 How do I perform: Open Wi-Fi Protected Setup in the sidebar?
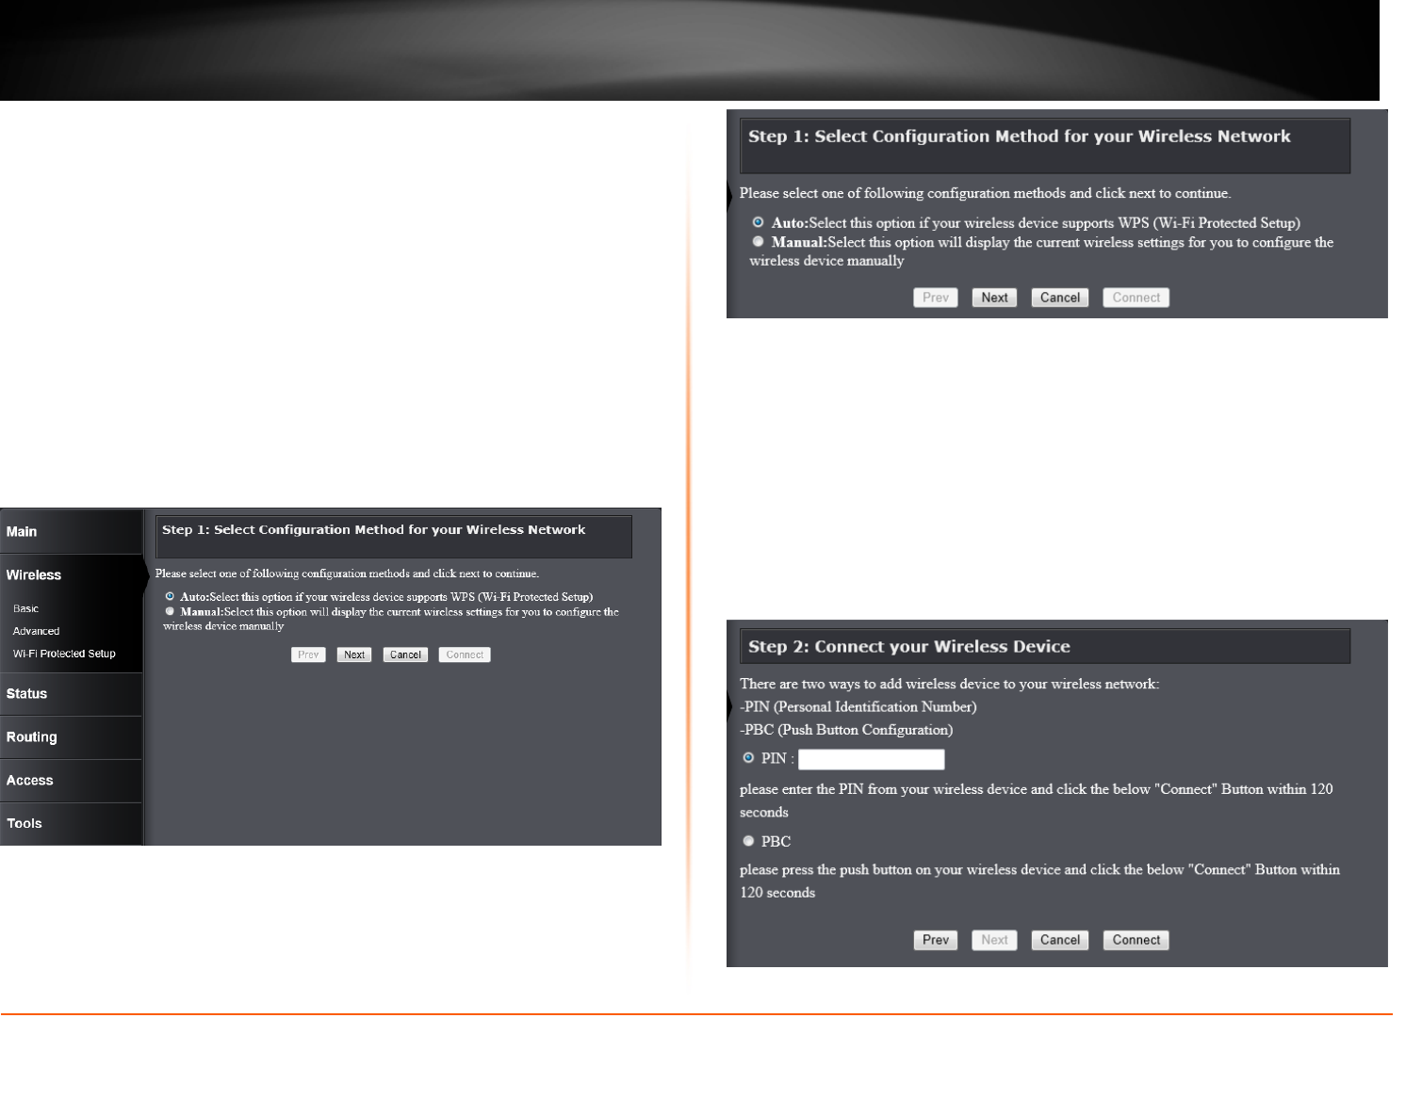64,655
